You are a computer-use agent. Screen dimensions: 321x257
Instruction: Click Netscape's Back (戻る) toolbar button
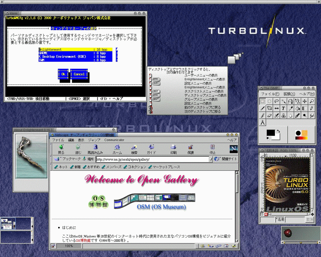pos(61,149)
